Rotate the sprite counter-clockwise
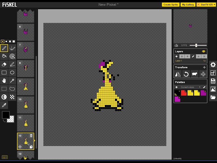 point(186,74)
